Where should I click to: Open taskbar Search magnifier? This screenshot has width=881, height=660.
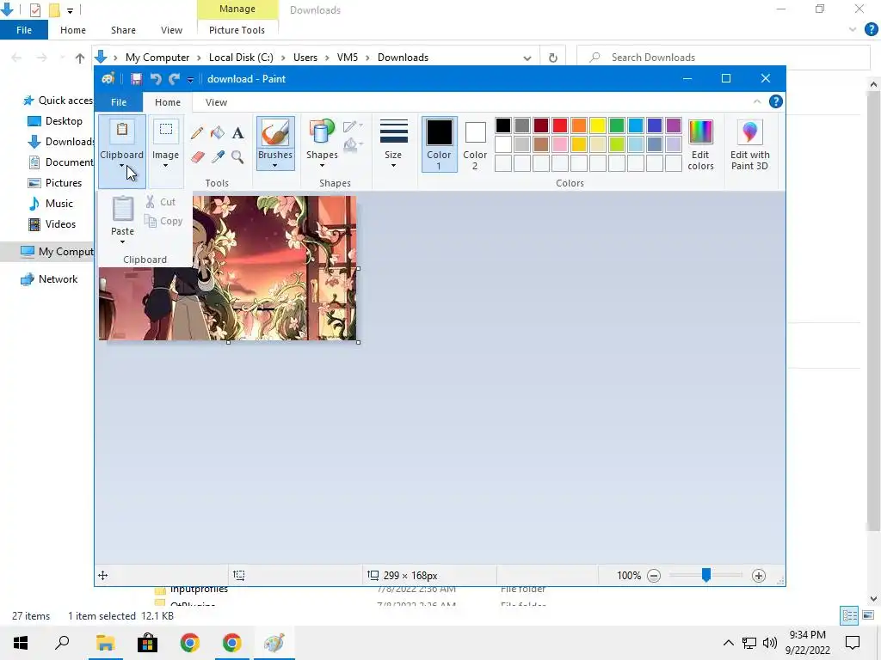pyautogui.click(x=62, y=643)
